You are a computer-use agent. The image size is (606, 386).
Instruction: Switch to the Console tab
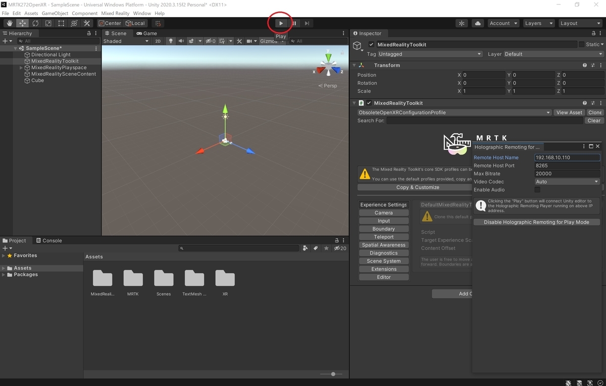(x=49, y=240)
